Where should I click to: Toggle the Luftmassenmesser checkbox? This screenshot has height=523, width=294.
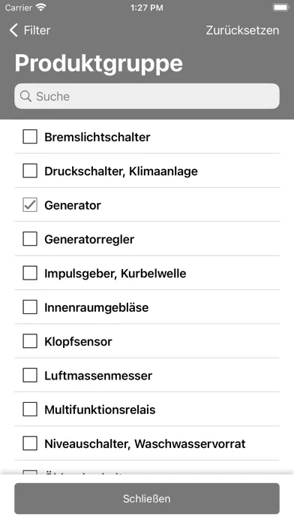click(30, 375)
